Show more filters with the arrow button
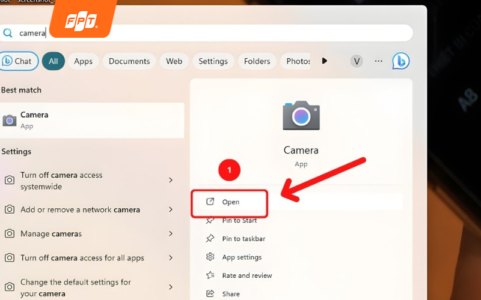This screenshot has width=481, height=300. coord(325,61)
